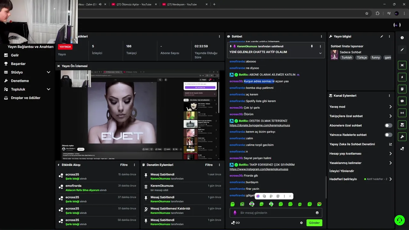Toggle the stream preview widget icon

pos(402,65)
